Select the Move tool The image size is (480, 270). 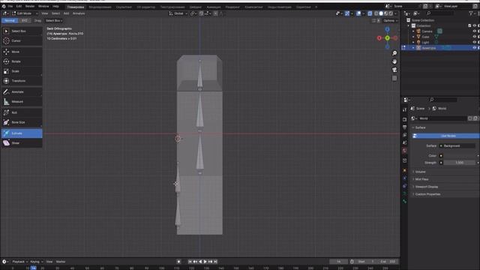pos(22,52)
